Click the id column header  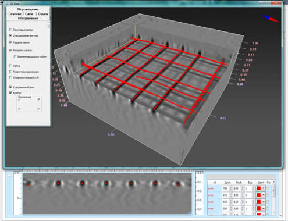[215, 183]
